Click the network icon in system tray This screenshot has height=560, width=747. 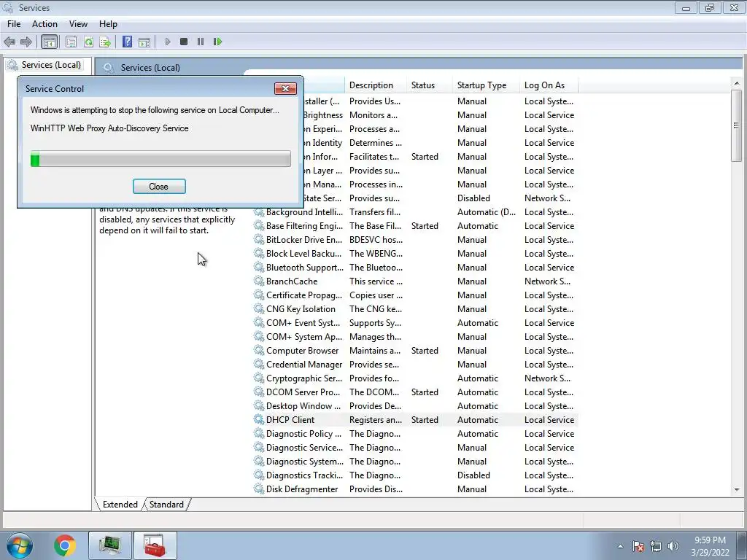click(x=656, y=546)
